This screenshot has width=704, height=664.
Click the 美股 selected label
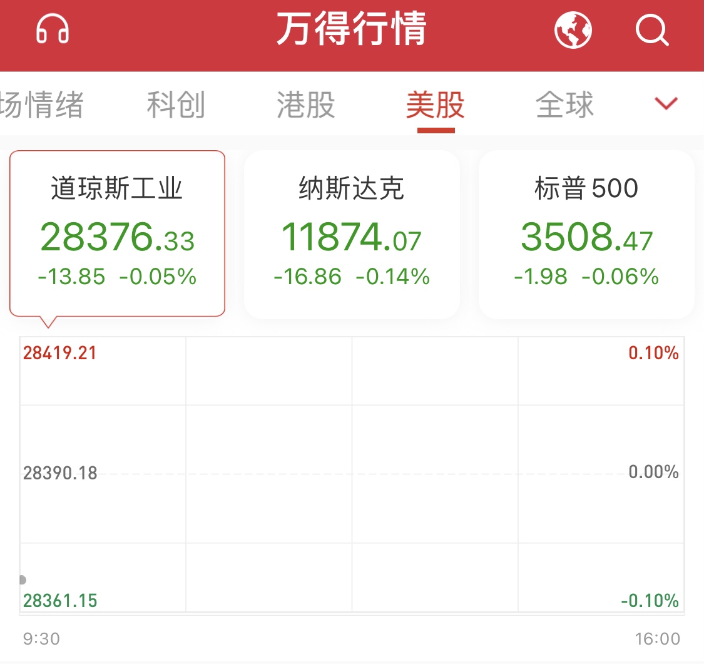tap(436, 106)
